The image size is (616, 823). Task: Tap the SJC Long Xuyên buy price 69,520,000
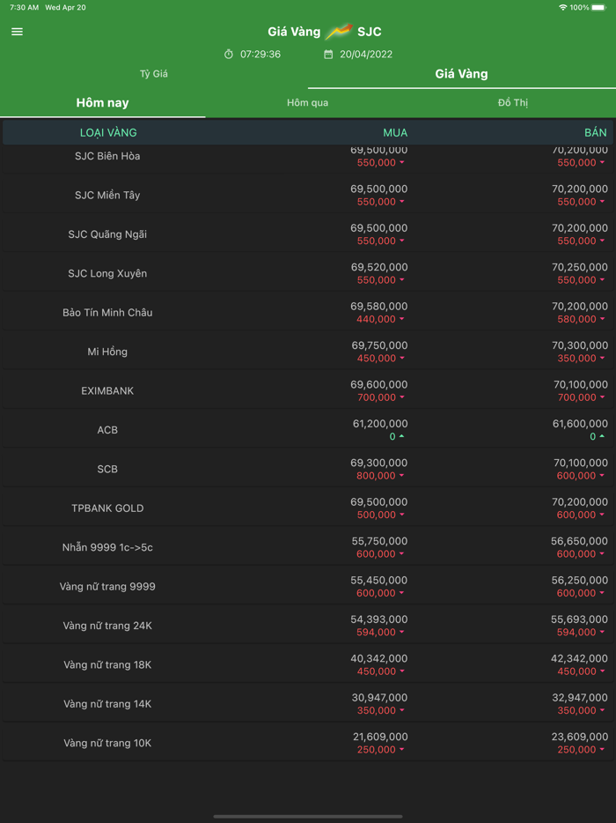pyautogui.click(x=379, y=267)
